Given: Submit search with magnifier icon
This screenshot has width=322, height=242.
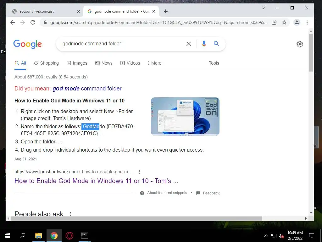Looking at the screenshot, I should click(216, 43).
